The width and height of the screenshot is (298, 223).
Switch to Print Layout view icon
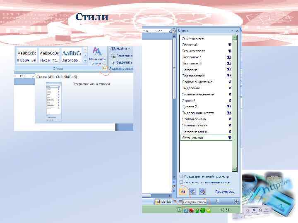[x=158, y=202]
